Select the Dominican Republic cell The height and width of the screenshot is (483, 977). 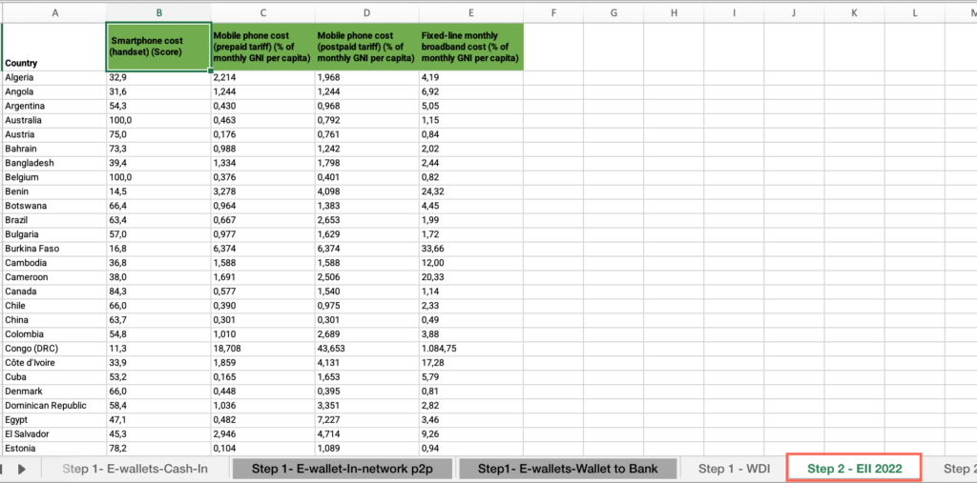54,406
